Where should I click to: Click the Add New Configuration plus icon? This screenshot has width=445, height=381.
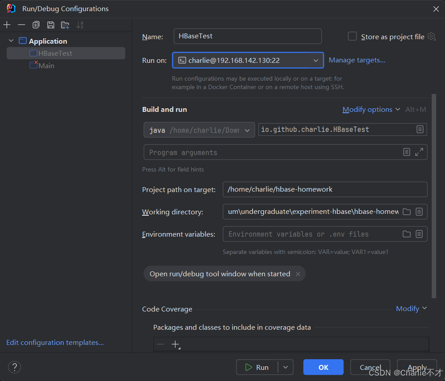point(7,25)
